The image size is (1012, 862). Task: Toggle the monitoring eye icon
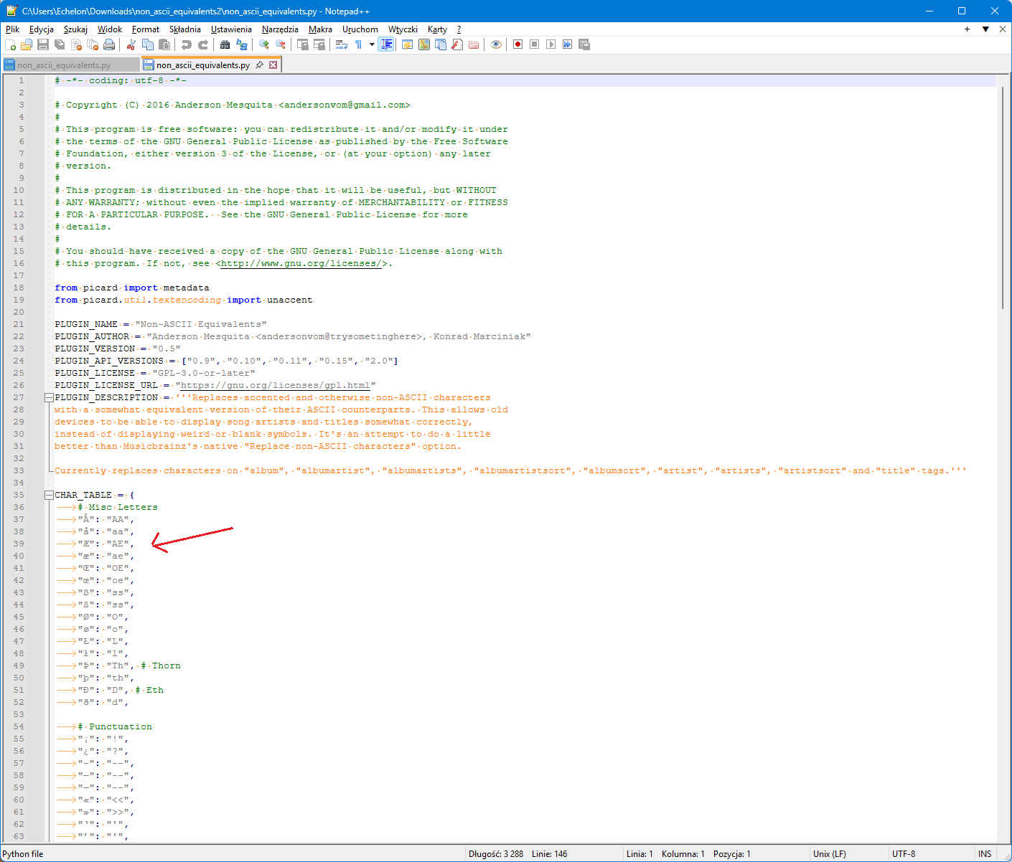[x=496, y=44]
